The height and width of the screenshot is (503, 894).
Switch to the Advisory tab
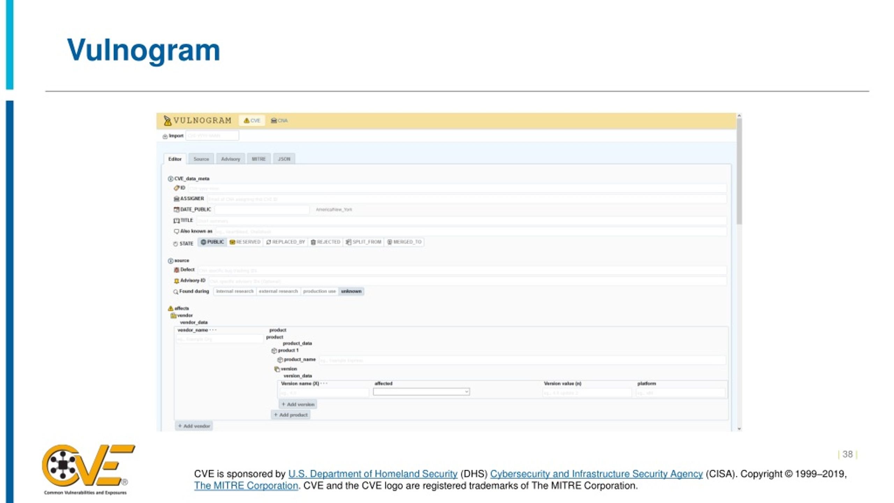coord(230,159)
